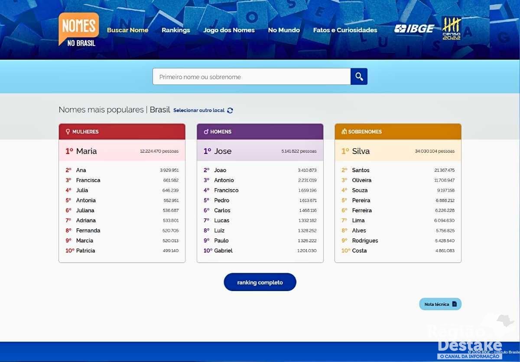The width and height of the screenshot is (520, 362).
Task: Go to the Rankings menu item
Action: coord(175,30)
